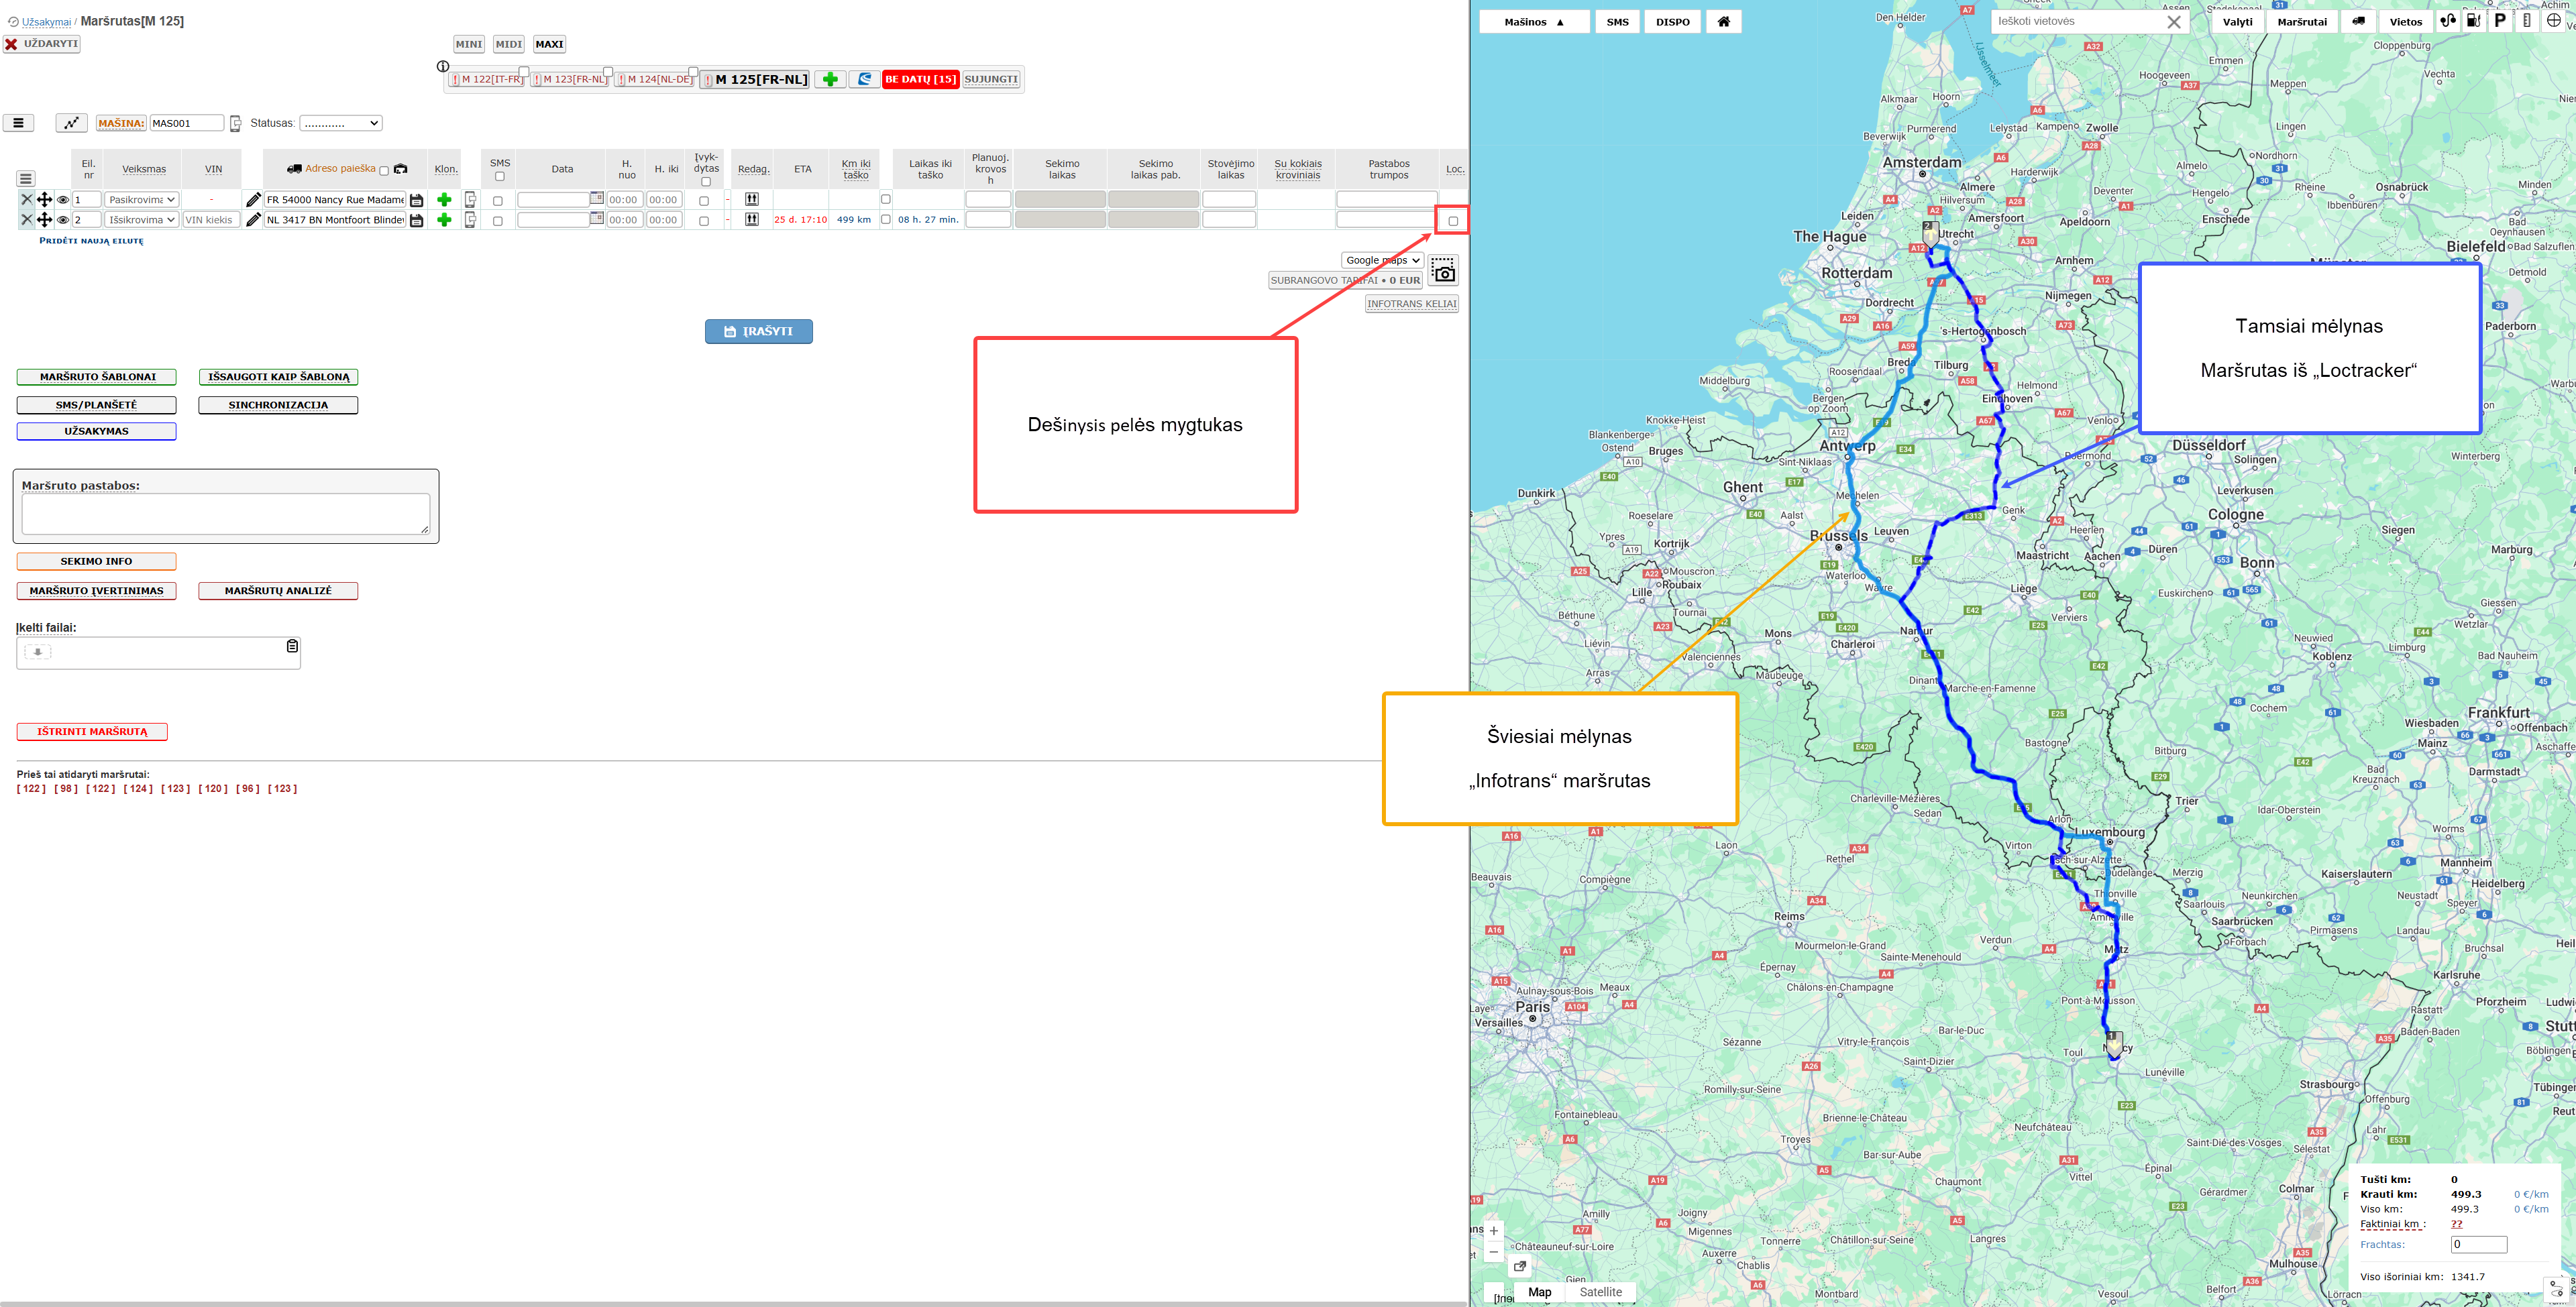Open the Google maps provider dropdown
The image size is (2576, 1307).
point(1382,260)
